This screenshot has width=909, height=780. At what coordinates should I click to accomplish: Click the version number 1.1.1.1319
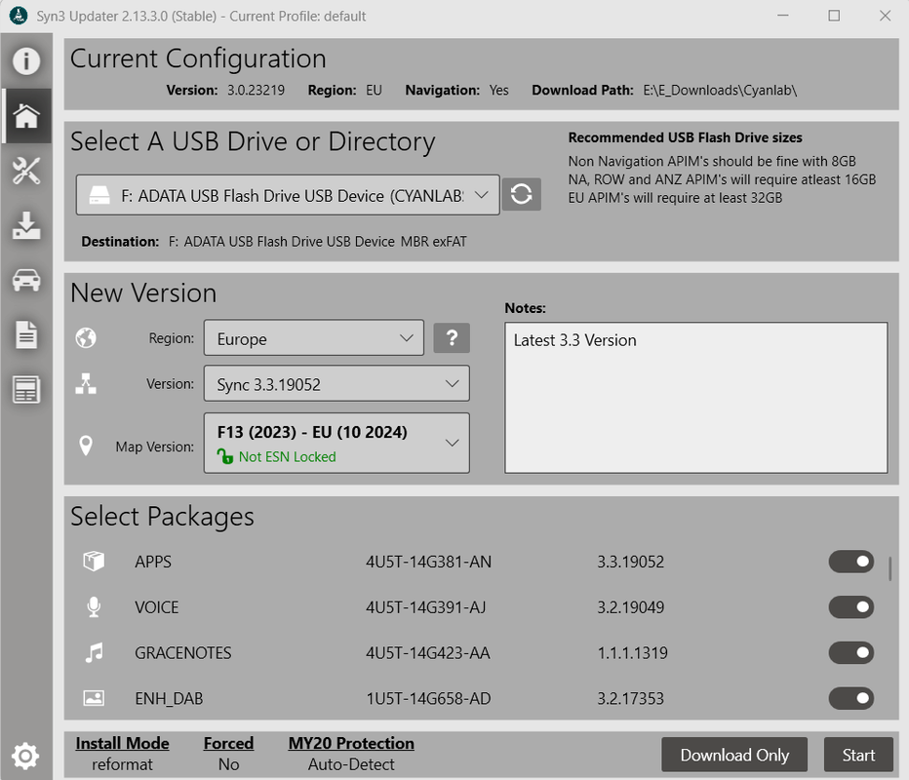coord(632,652)
